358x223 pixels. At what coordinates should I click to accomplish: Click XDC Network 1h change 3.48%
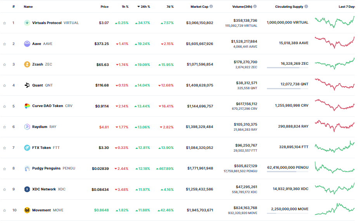point(121,190)
